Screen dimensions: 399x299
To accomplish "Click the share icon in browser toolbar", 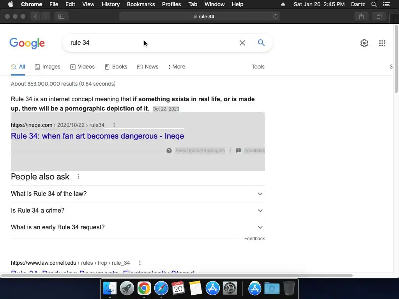I will [361, 16].
